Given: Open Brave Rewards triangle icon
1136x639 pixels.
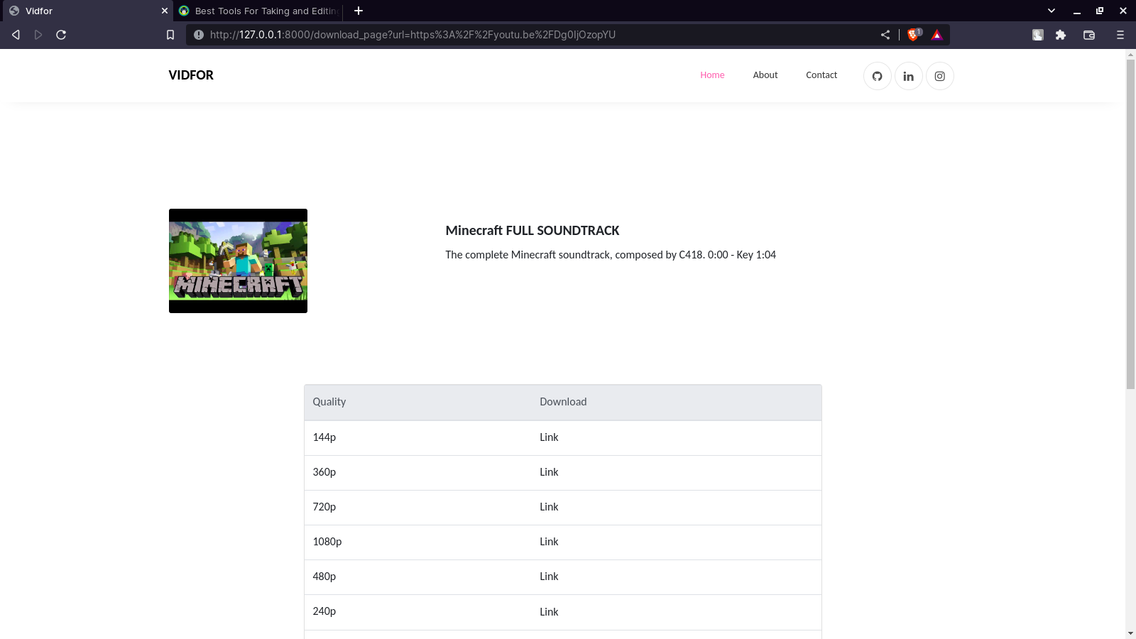Looking at the screenshot, I should (x=936, y=34).
